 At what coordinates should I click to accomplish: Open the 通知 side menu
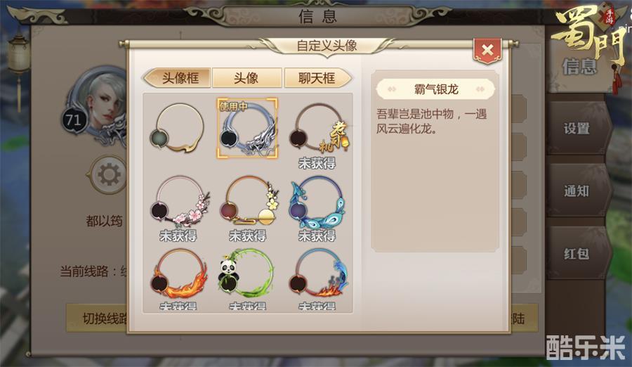[x=577, y=191]
